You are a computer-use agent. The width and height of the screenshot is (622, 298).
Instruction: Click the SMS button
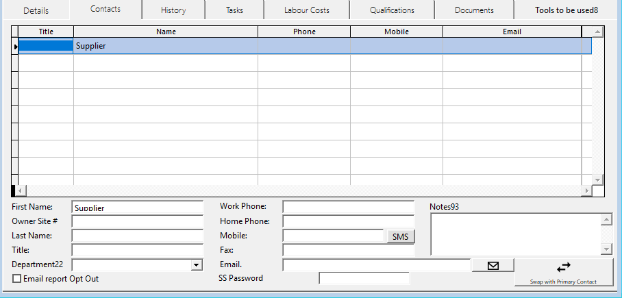[x=399, y=236]
